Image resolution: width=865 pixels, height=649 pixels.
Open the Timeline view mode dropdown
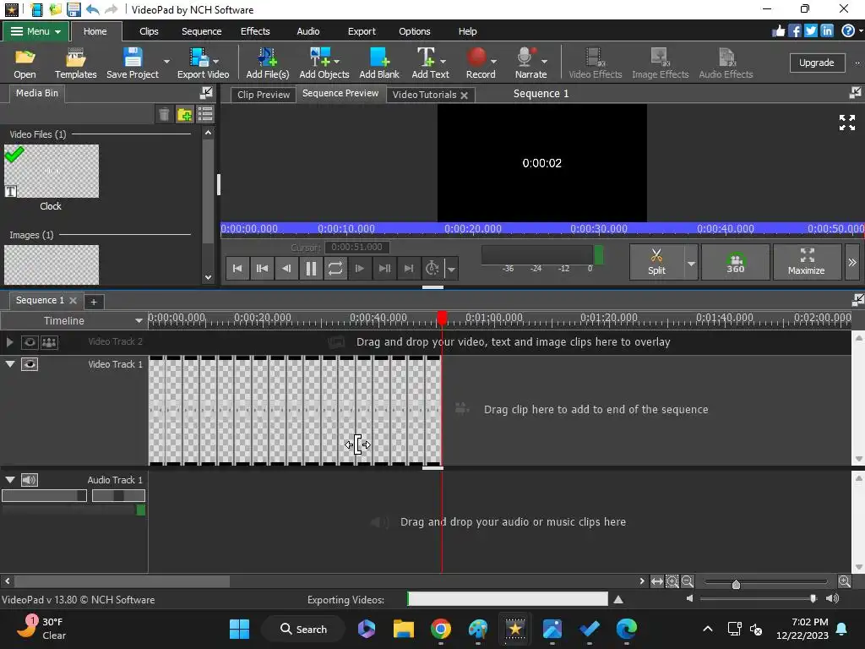[x=139, y=320]
